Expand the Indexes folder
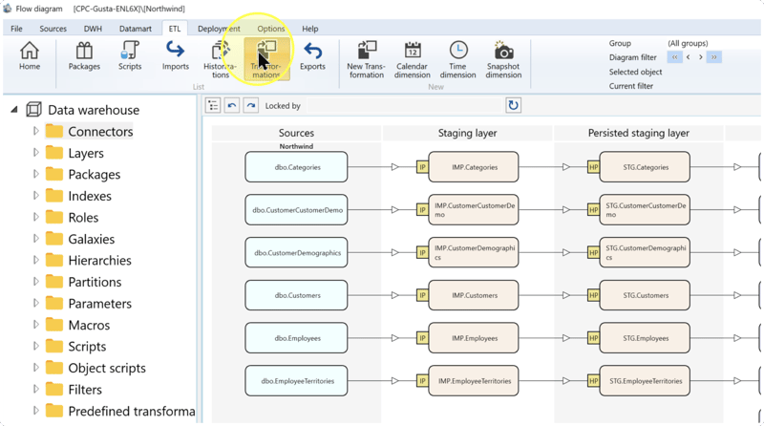The image size is (764, 426). point(35,196)
